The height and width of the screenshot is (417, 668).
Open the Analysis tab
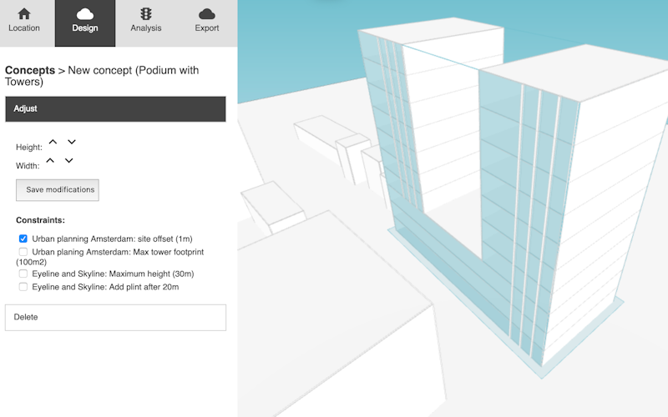pos(146,23)
